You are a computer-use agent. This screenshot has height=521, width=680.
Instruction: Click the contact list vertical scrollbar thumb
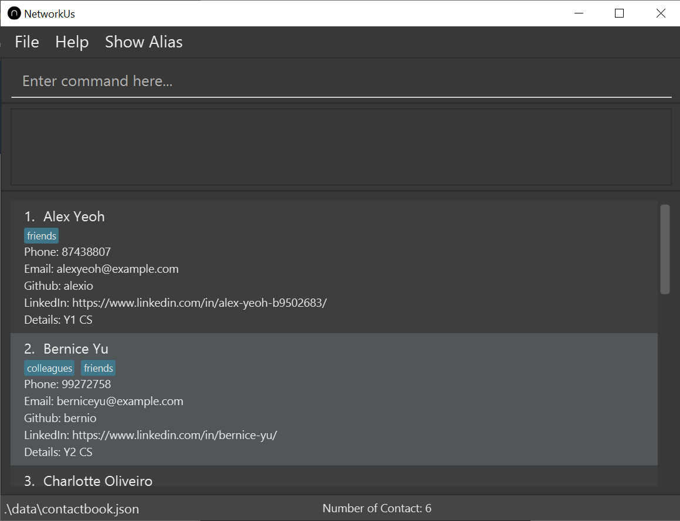tap(664, 249)
